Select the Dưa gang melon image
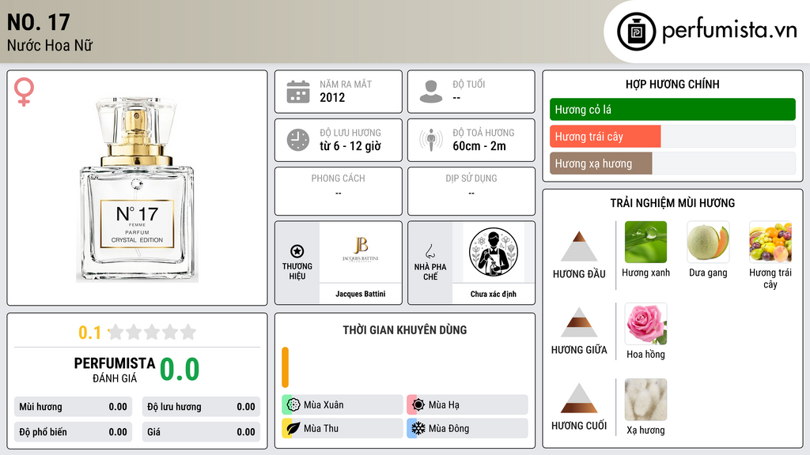The image size is (810, 455). [708, 242]
